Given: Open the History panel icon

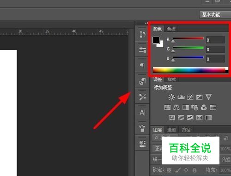Looking at the screenshot, I should click(x=142, y=34).
